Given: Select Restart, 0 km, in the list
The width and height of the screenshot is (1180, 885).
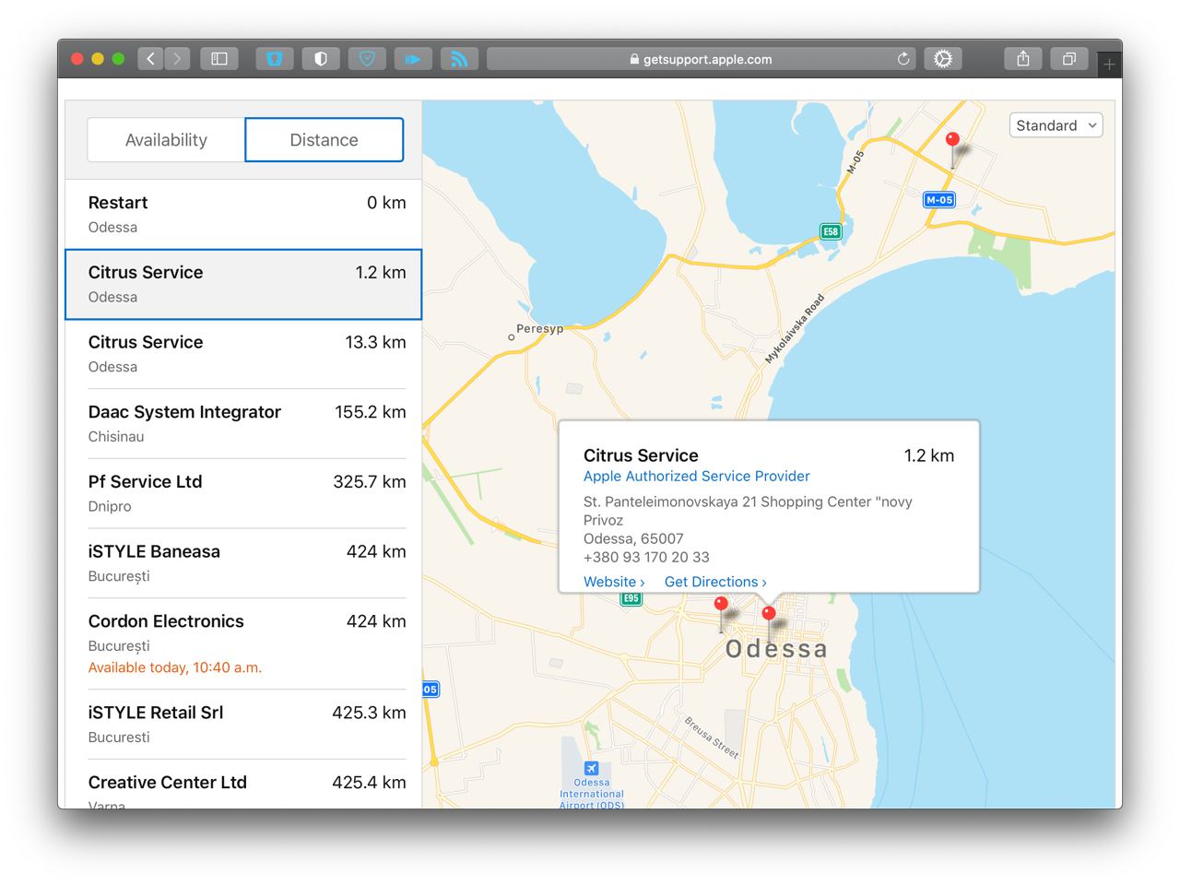Looking at the screenshot, I should click(x=243, y=214).
